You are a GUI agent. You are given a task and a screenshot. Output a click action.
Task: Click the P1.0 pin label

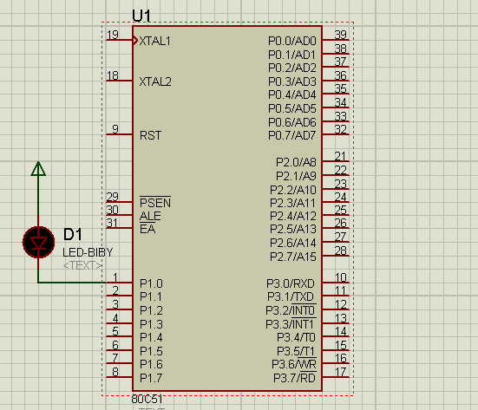pos(151,283)
